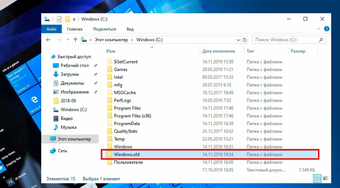Click the Temp folder icon
340x188 pixels.
point(110,139)
